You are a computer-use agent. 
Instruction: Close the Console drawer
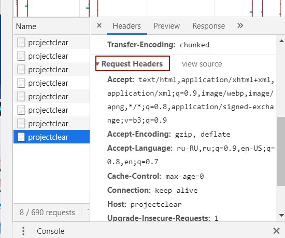276,231
